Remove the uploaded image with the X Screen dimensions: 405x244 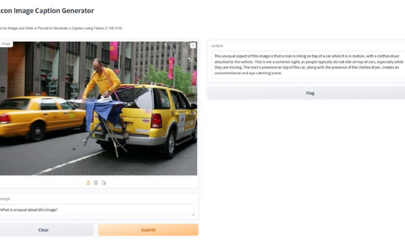coord(193,46)
